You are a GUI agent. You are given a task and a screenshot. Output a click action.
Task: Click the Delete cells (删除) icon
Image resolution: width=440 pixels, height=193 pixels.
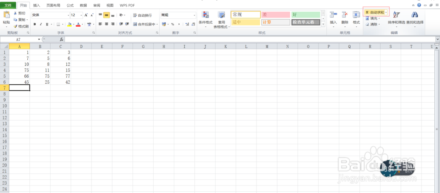tap(345, 15)
